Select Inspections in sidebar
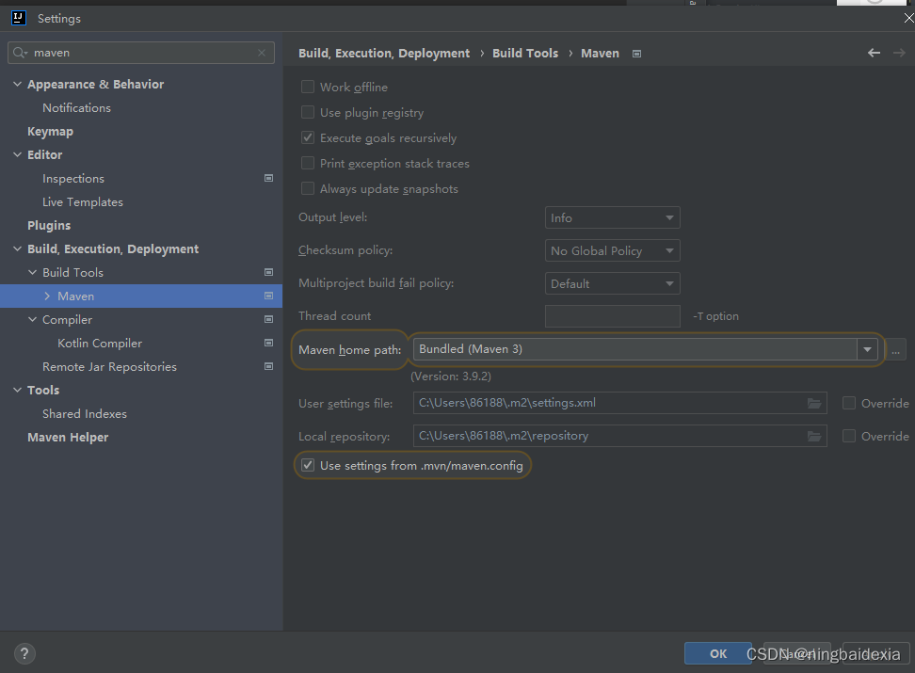915x673 pixels. (x=73, y=179)
